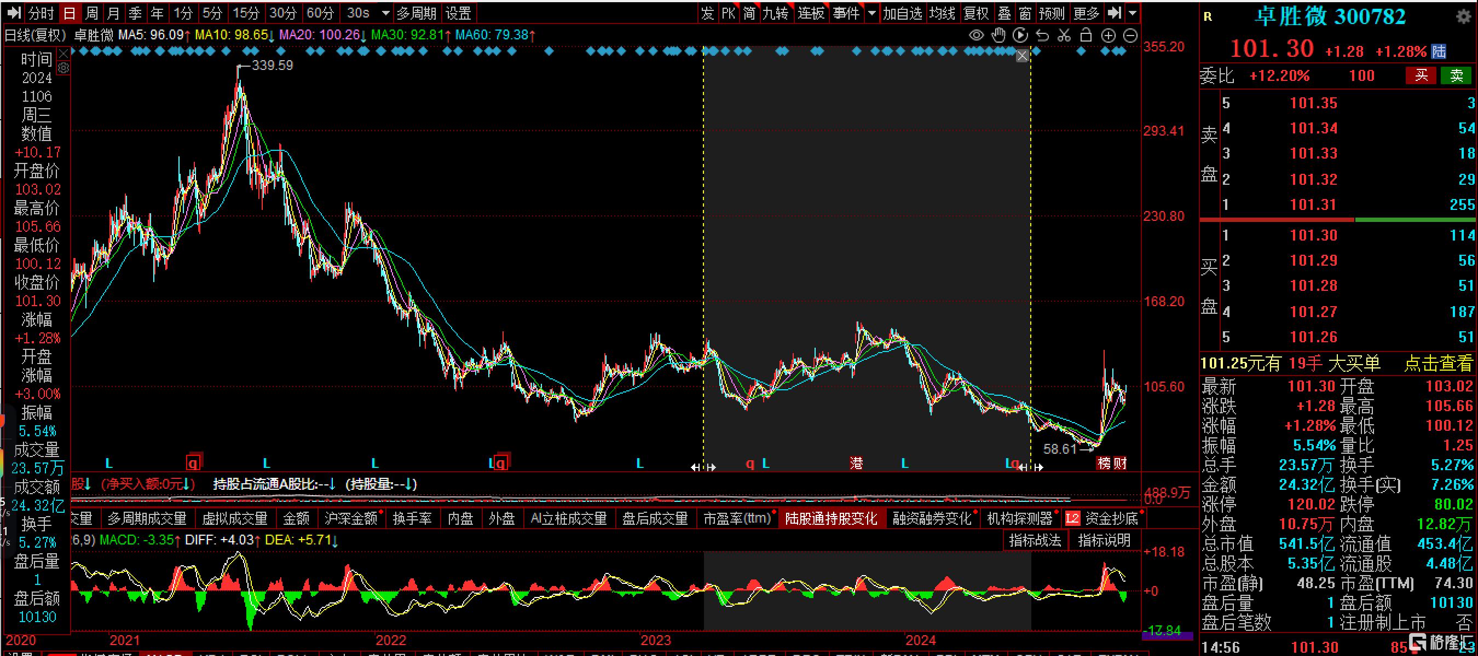Select the scissors cut tool icon
This screenshot has height=656, width=1478.
(x=1064, y=36)
